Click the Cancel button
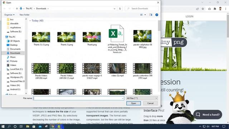Image resolution: width=229 pixels, height=129 pixels. (150, 103)
